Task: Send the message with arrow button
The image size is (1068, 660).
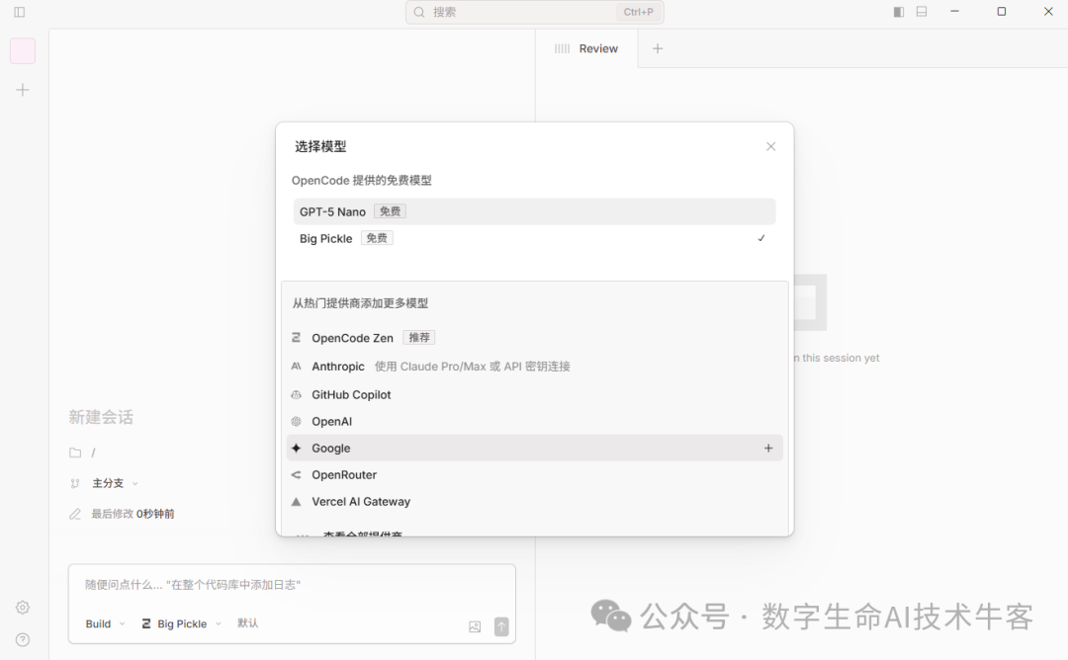Action: [x=501, y=626]
